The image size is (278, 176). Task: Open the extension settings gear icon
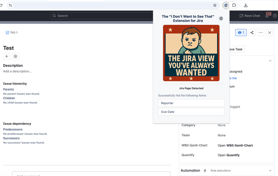(221, 18)
